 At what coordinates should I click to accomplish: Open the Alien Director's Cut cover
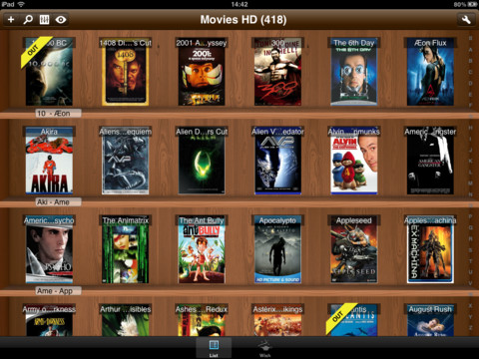202,161
